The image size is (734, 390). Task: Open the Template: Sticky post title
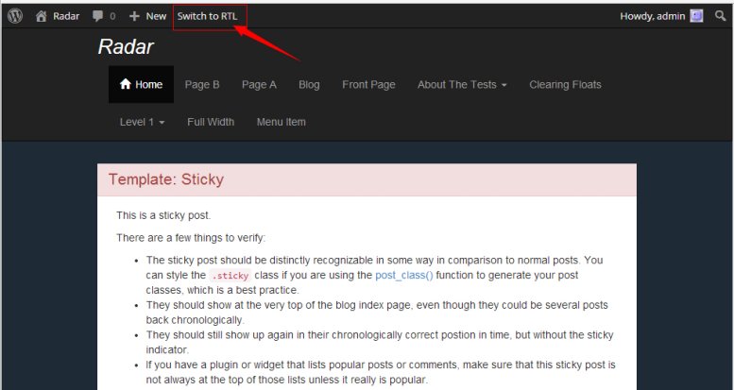pyautogui.click(x=166, y=179)
